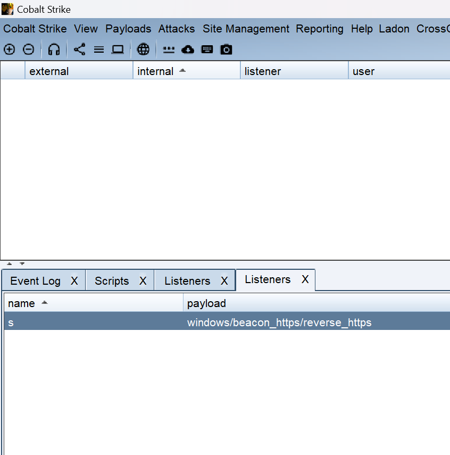
Task: Click the globe web icon in toolbar
Action: (143, 49)
